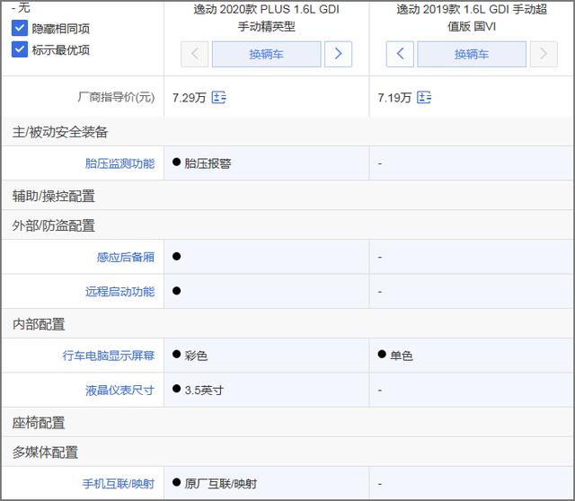
Task: Click the 原厂互联/映射 cell value
Action: pos(220,483)
